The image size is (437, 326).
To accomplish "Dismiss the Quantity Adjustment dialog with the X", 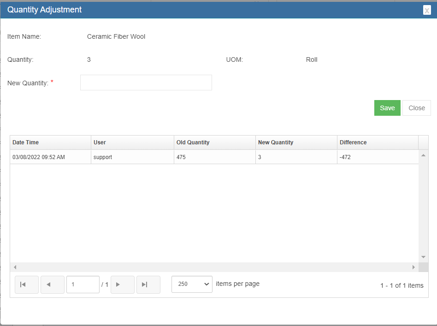I will [x=427, y=10].
